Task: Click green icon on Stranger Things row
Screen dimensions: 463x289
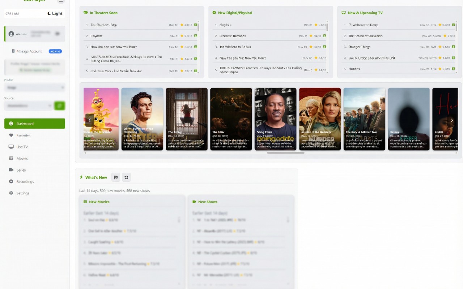Action: (454, 47)
